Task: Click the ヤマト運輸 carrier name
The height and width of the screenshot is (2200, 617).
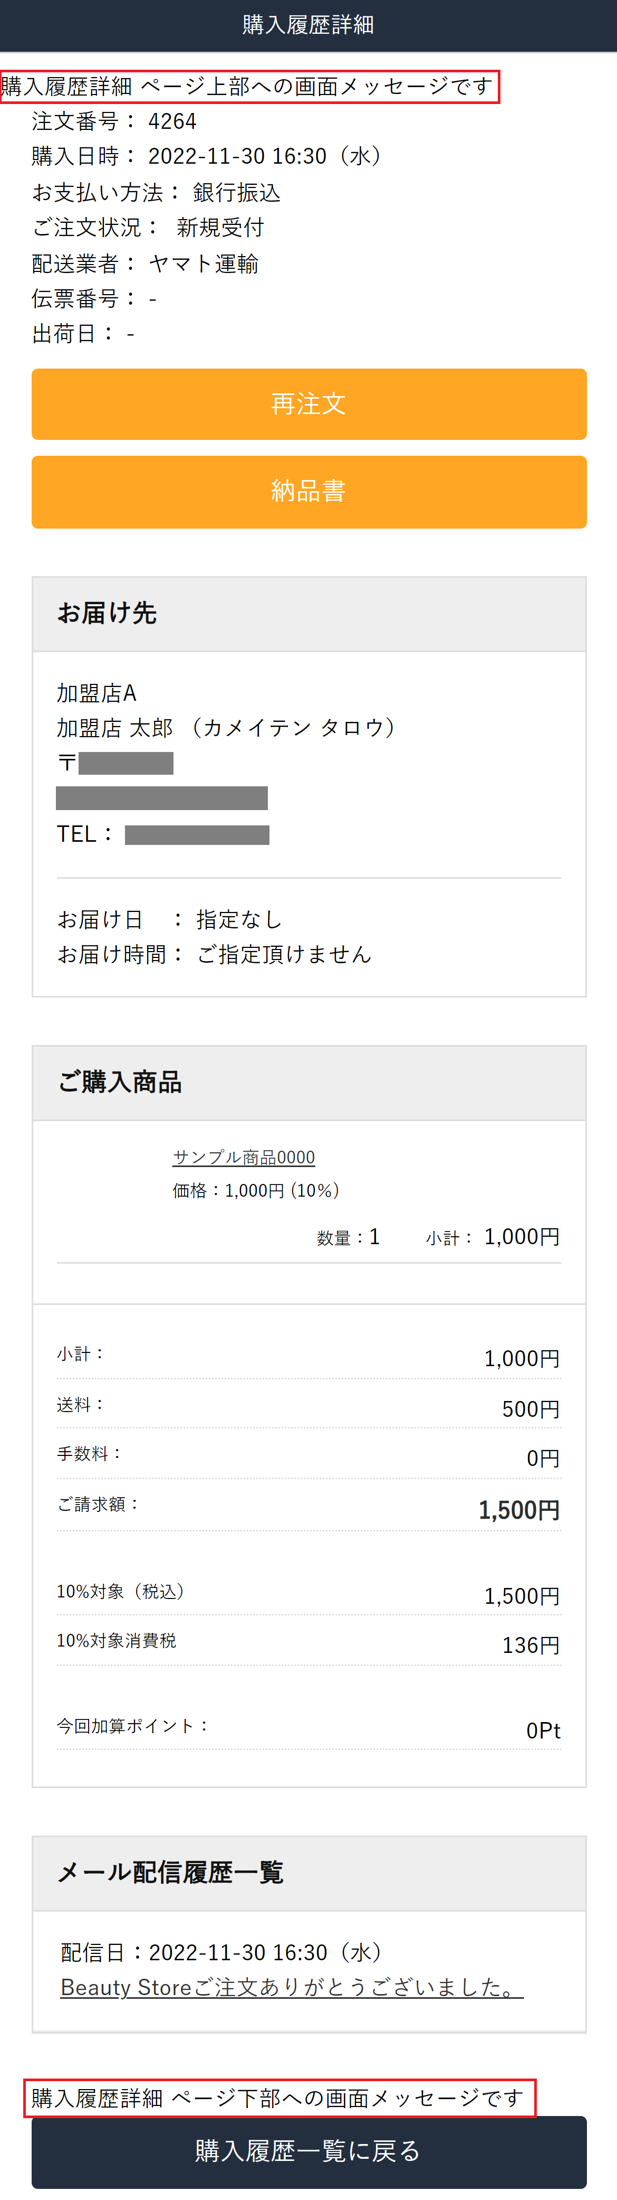Action: [x=203, y=264]
